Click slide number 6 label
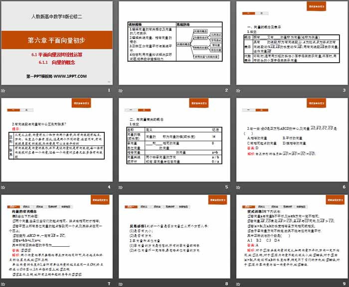Image resolution: width=349 pixels, height=287 pixels. click(344, 187)
